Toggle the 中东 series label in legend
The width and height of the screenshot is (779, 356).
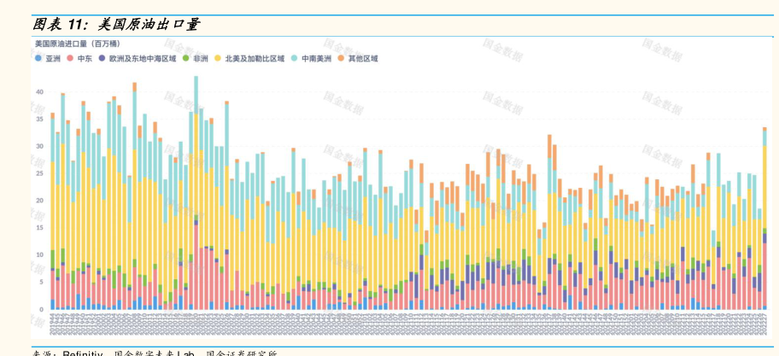click(x=85, y=59)
